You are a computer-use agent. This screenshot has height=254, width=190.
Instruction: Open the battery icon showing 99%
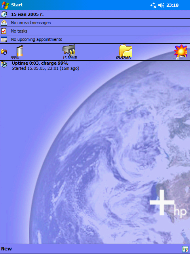tap(19, 51)
